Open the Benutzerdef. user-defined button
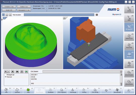This screenshot has height=95, width=136. (x=117, y=90)
